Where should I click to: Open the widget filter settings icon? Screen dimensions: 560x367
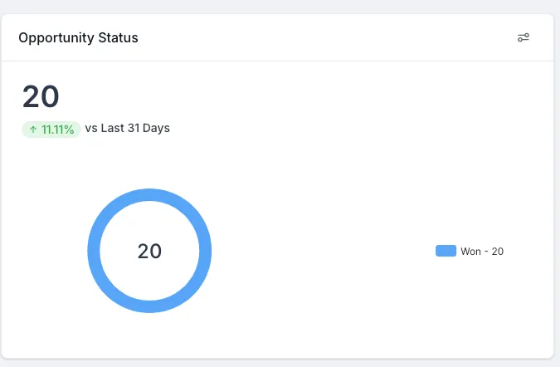[x=523, y=37]
